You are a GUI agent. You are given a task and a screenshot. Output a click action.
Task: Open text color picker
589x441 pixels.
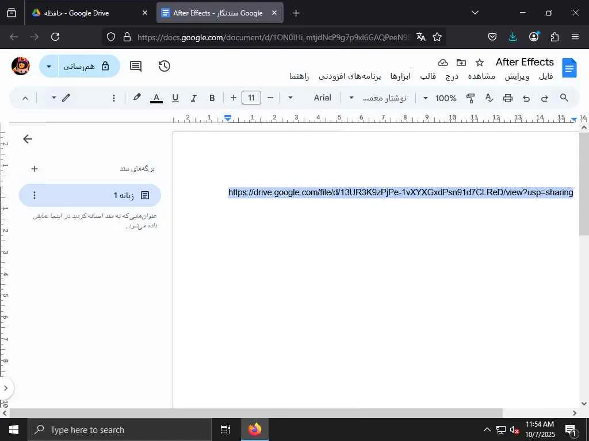156,98
